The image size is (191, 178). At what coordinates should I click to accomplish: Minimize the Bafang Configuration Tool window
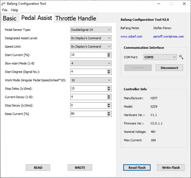(159, 4)
